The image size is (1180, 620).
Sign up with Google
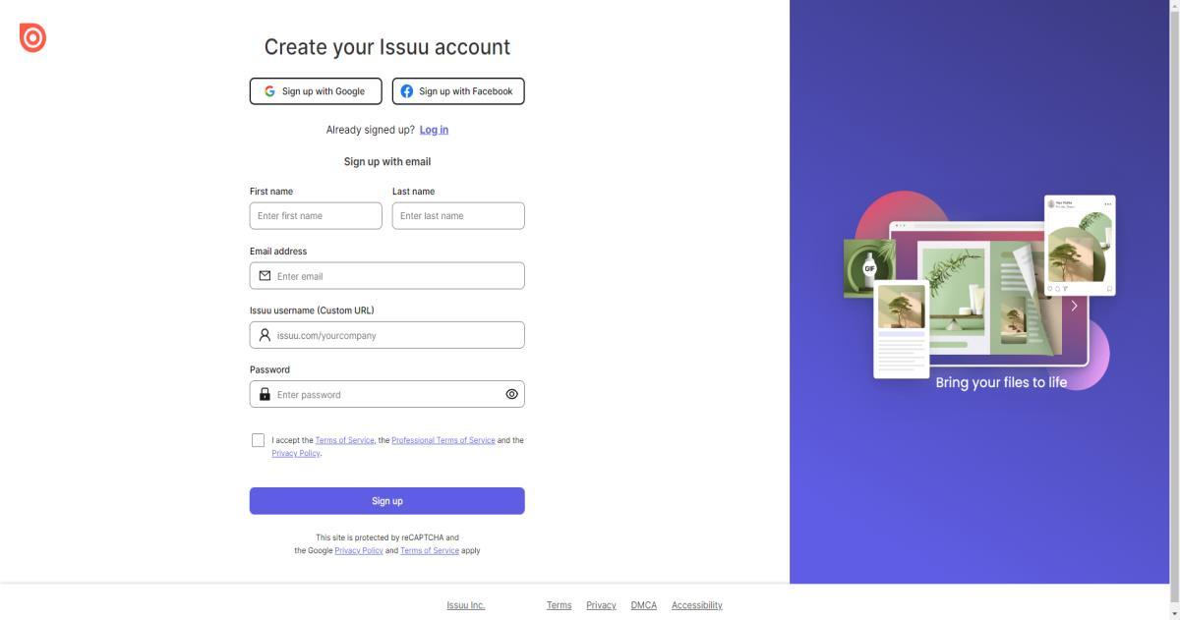pyautogui.click(x=316, y=91)
